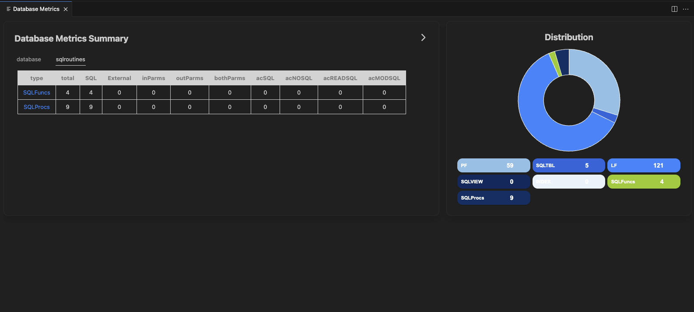
Task: Click the split editor icon
Action: (674, 9)
